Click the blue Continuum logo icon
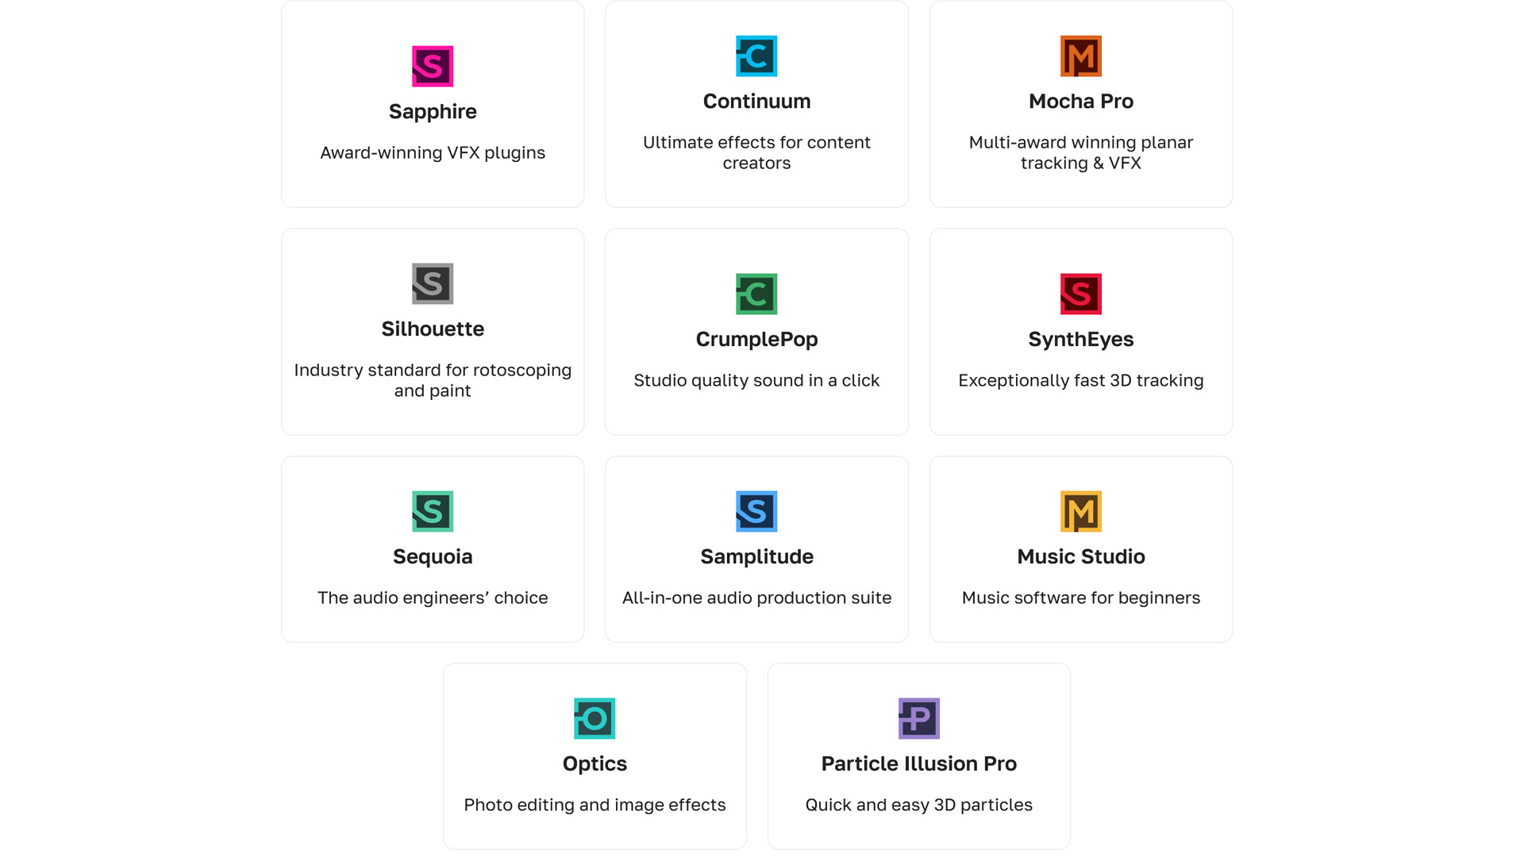The height and width of the screenshot is (857, 1524). (756, 56)
